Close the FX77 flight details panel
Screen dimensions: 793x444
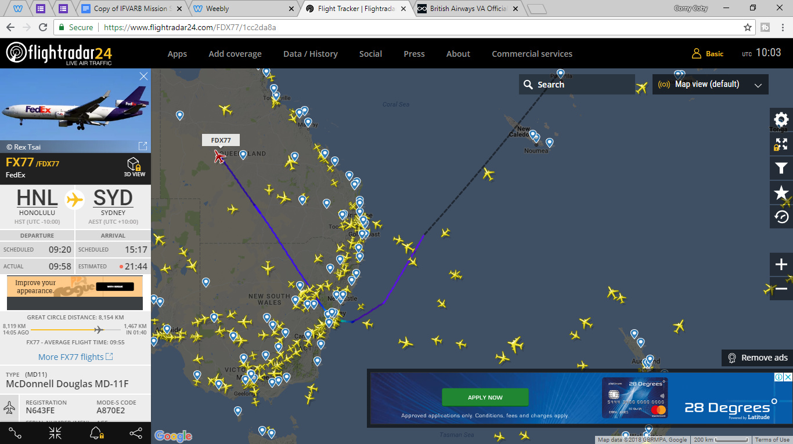(144, 76)
